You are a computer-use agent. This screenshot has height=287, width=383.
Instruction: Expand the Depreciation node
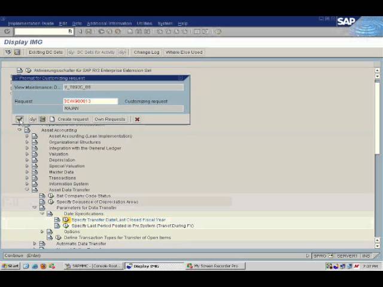(x=27, y=160)
